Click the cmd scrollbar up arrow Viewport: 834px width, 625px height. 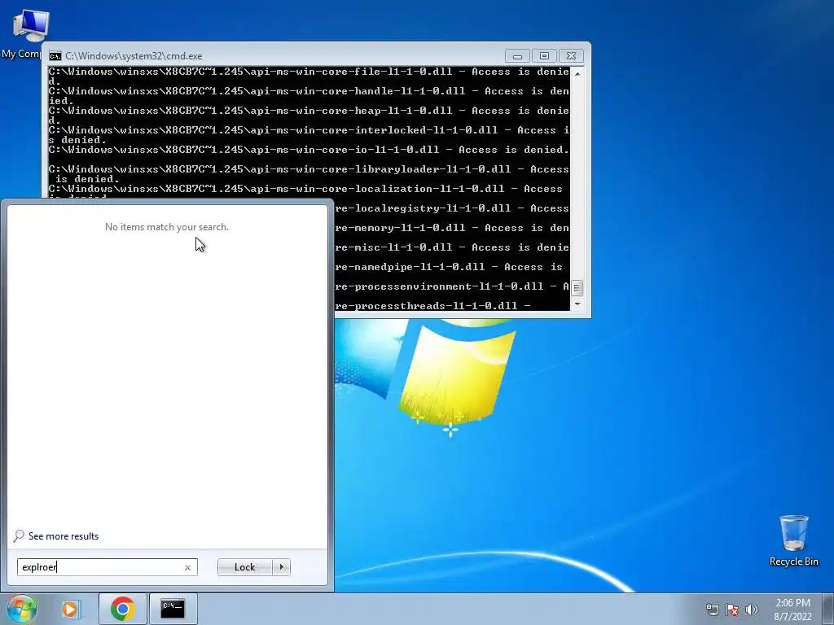(x=577, y=73)
